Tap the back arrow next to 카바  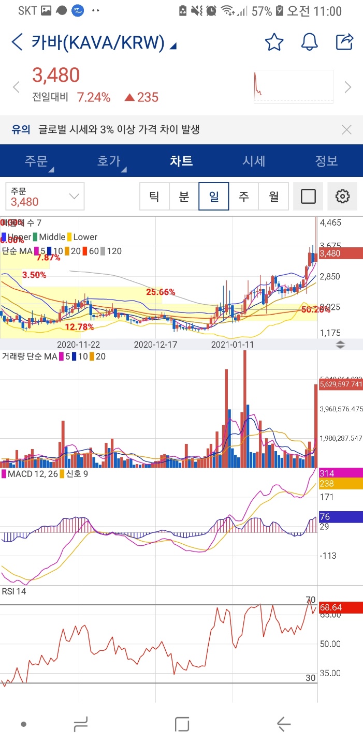[x=17, y=42]
